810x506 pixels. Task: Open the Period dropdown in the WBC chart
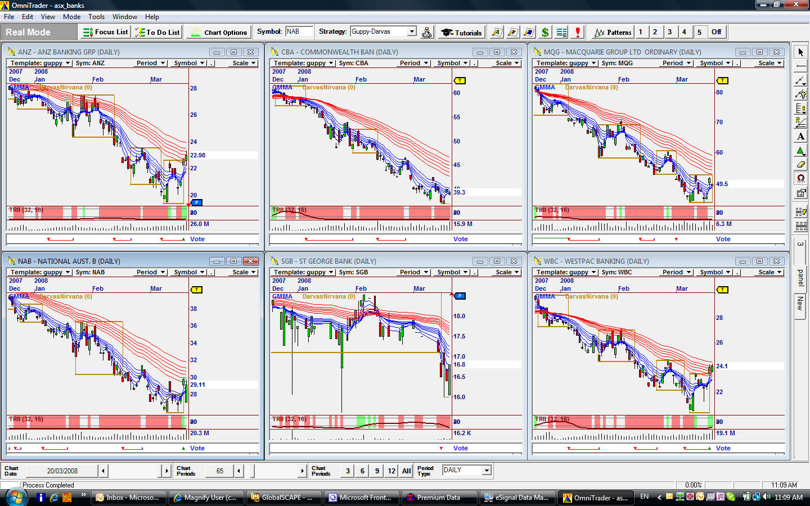pos(677,272)
